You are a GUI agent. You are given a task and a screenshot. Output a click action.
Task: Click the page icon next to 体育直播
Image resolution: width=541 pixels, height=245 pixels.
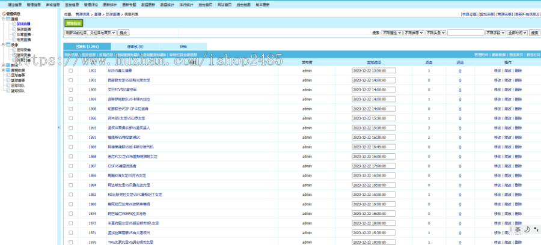point(14,34)
